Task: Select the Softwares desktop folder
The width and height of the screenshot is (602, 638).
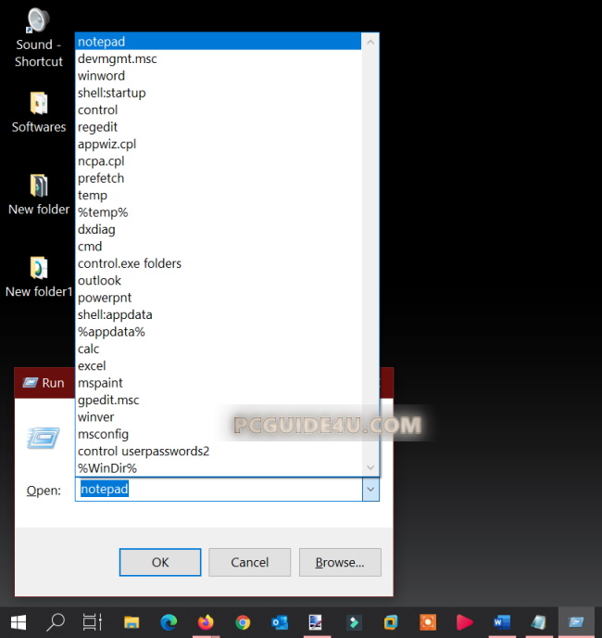Action: (39, 112)
